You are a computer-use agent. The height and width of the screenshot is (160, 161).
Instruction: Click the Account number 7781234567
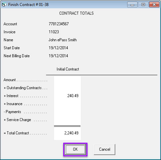59,24
